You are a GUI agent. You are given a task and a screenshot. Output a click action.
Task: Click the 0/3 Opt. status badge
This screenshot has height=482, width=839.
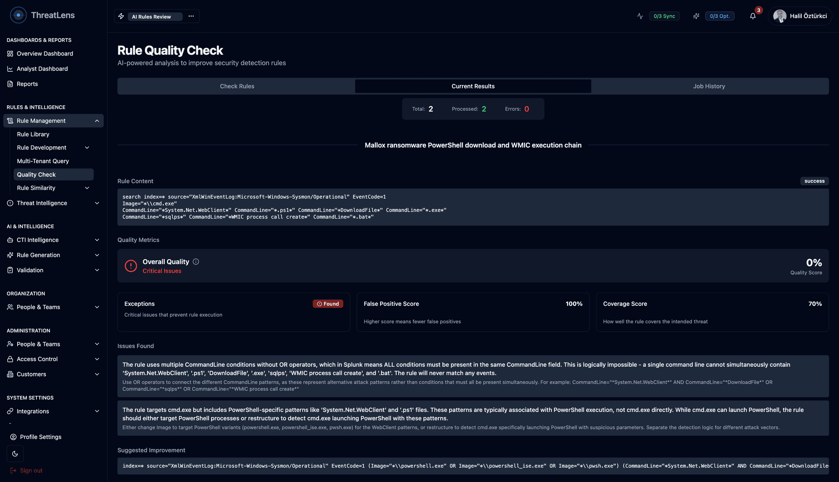pyautogui.click(x=719, y=16)
